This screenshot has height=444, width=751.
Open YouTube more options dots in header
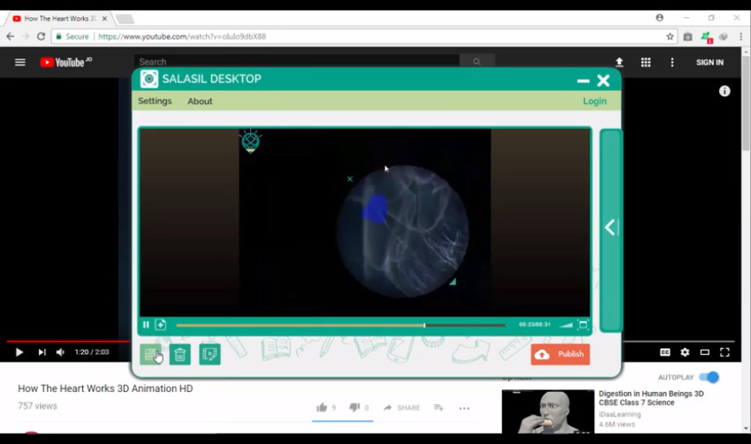pyautogui.click(x=672, y=62)
